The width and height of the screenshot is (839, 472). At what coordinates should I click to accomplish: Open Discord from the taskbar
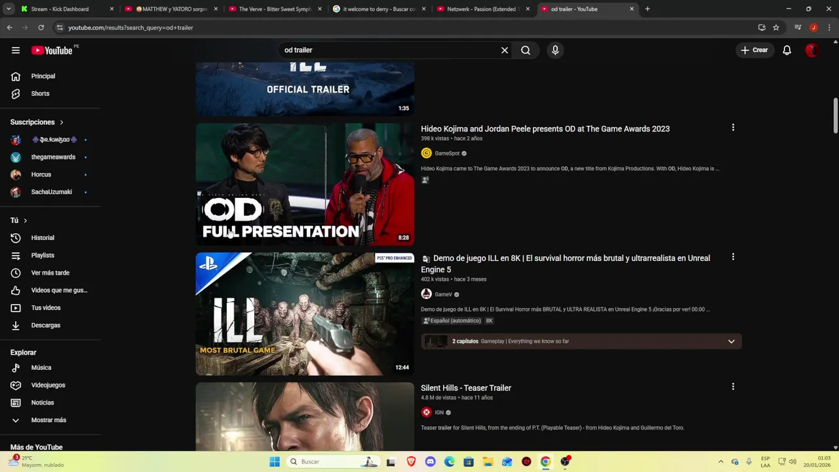(x=430, y=462)
